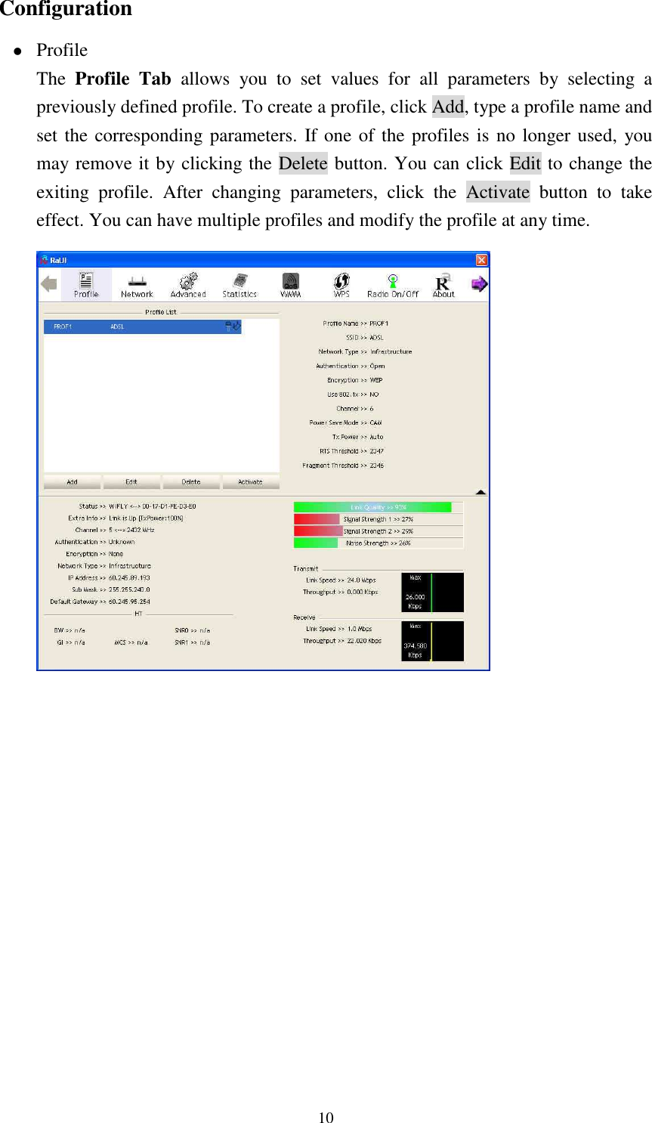652x1123 pixels.
Task: Click the Add button to create a profile
Action: pos(71,481)
